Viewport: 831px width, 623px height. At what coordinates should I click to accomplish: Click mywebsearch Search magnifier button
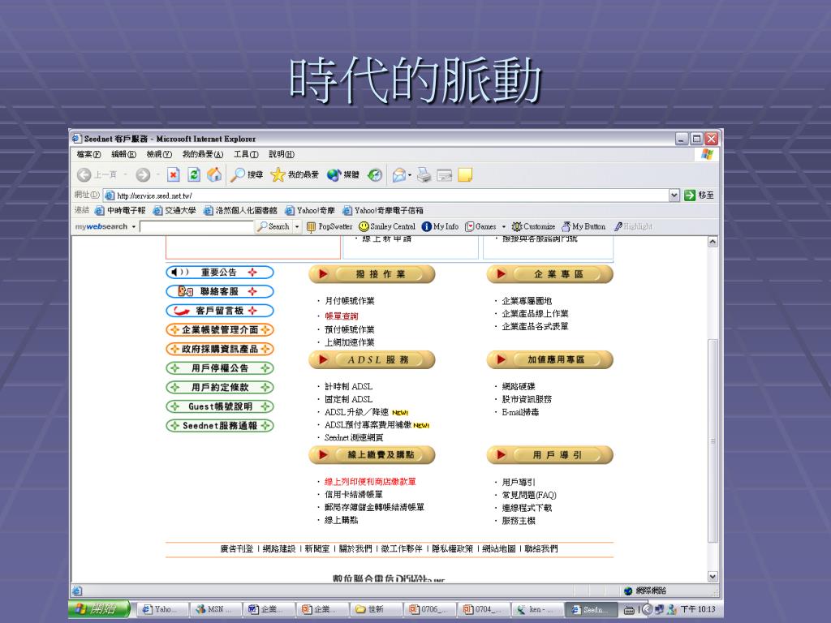[x=273, y=226]
